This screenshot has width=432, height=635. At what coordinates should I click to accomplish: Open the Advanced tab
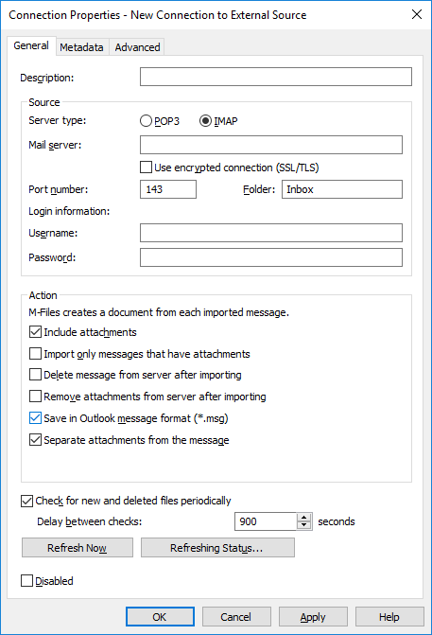pyautogui.click(x=137, y=47)
